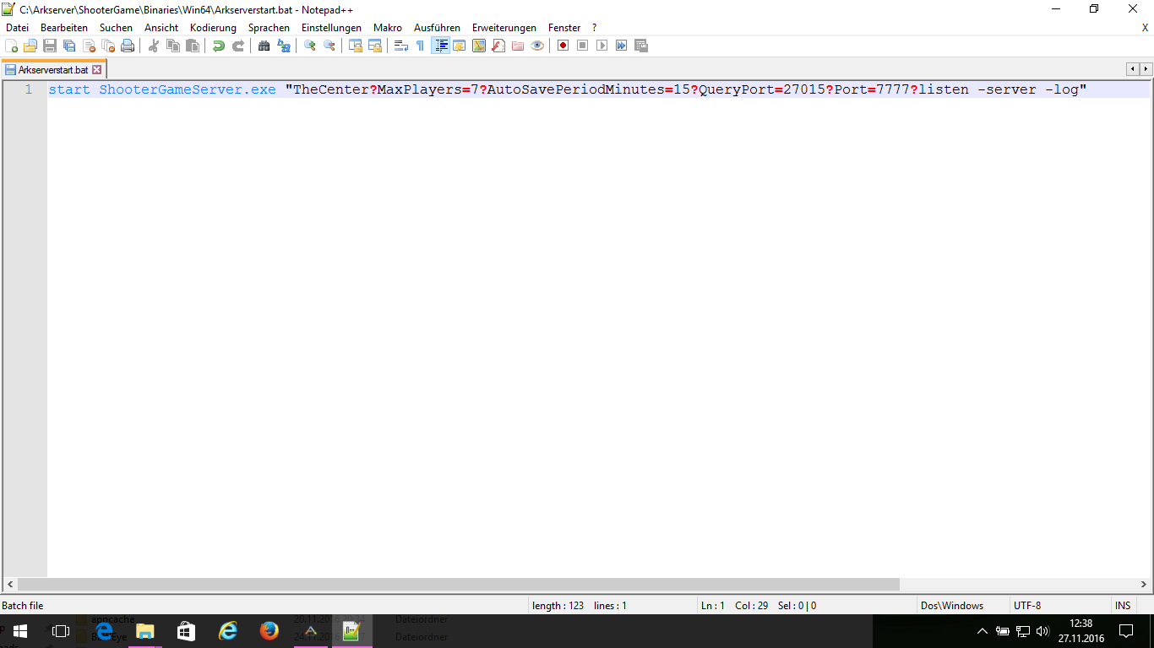Open the Ausführen menu
Image resolution: width=1154 pixels, height=648 pixels.
437,28
